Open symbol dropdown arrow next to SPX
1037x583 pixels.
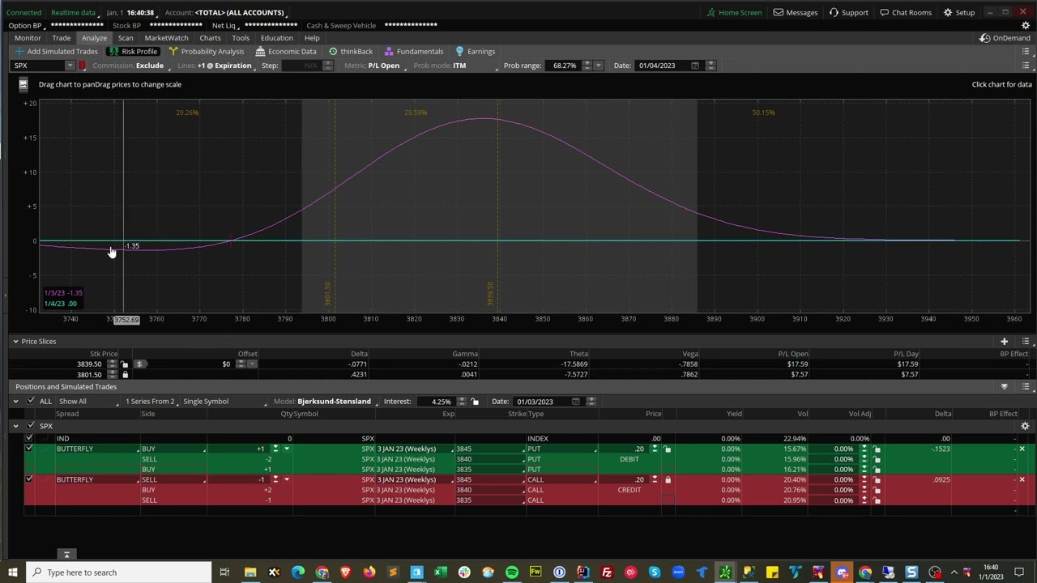(x=70, y=66)
